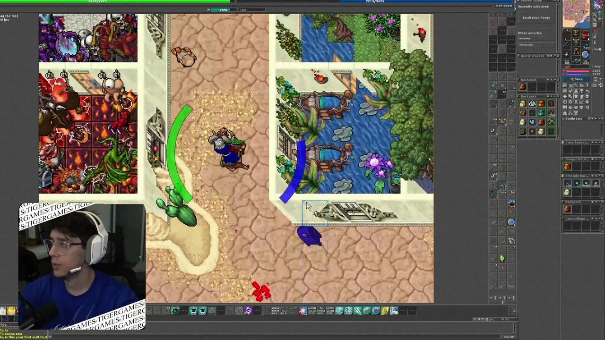Click the Cap 1353 counter
This screenshot has height=340, width=605.
click(x=586, y=62)
